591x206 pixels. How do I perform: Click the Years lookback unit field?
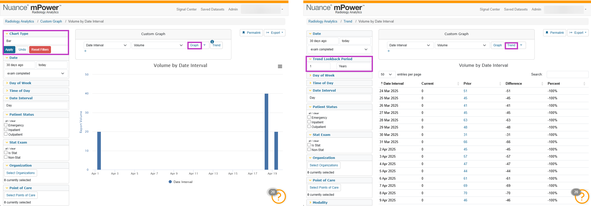354,66
